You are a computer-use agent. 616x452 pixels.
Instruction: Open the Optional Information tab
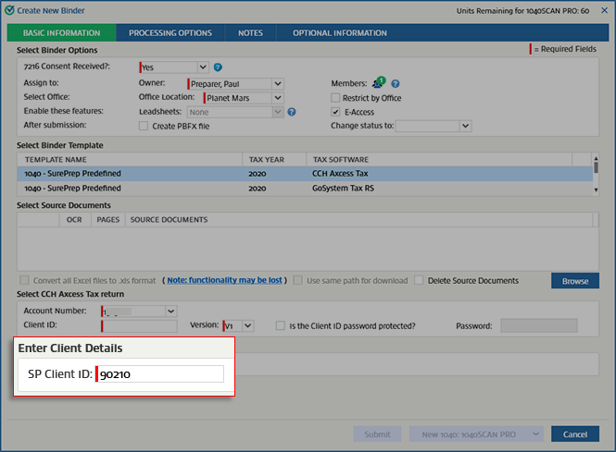point(340,33)
